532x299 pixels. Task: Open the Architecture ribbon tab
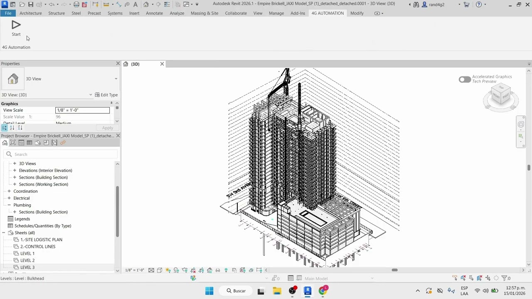[x=31, y=13]
